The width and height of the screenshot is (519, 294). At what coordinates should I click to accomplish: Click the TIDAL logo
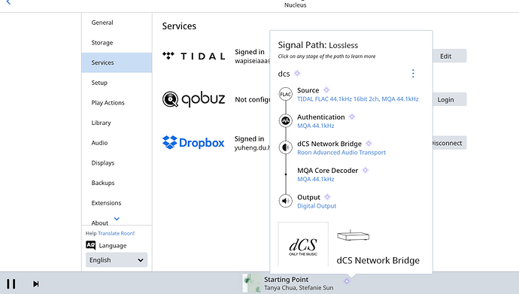pos(193,56)
